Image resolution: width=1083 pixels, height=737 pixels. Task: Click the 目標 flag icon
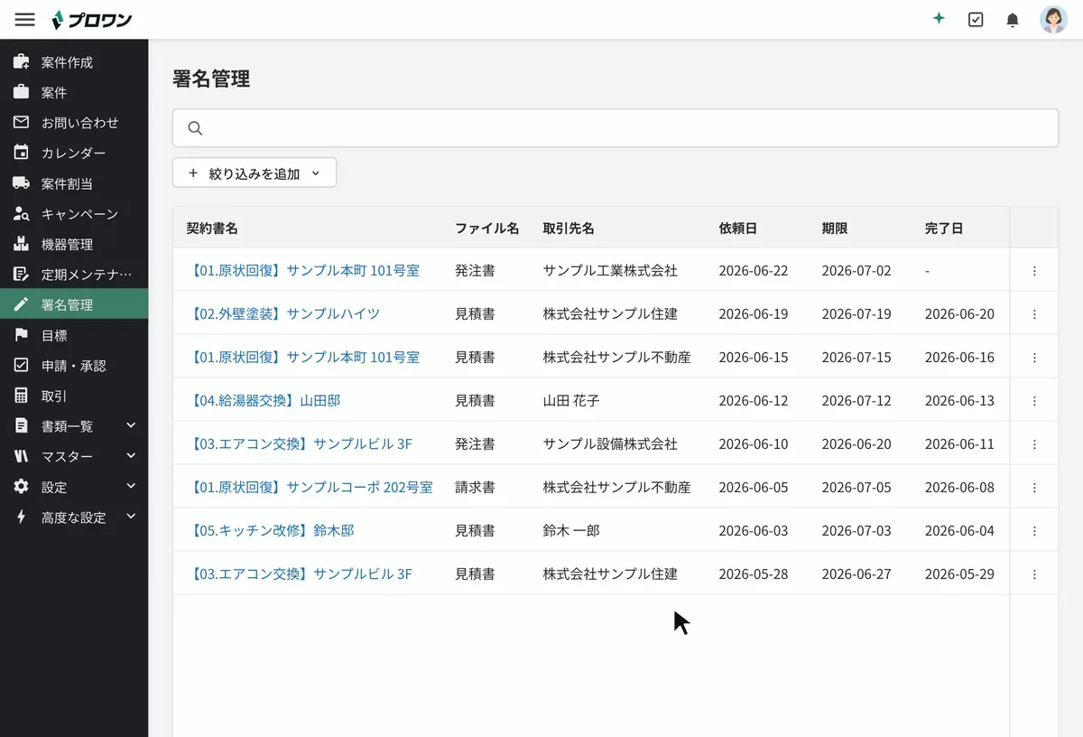[21, 335]
